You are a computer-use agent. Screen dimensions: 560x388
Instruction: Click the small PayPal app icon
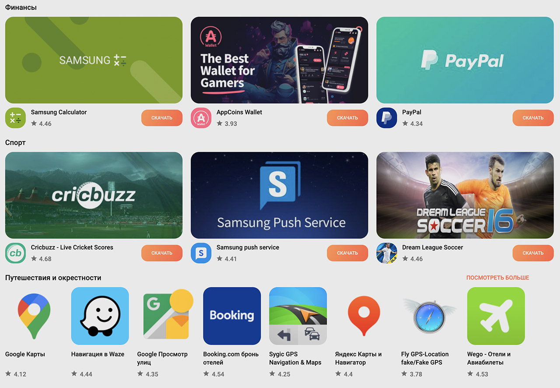(x=387, y=118)
